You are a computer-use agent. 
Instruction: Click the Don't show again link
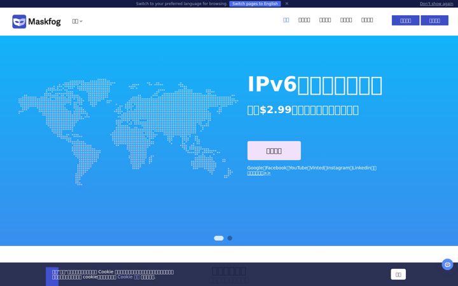point(436,4)
